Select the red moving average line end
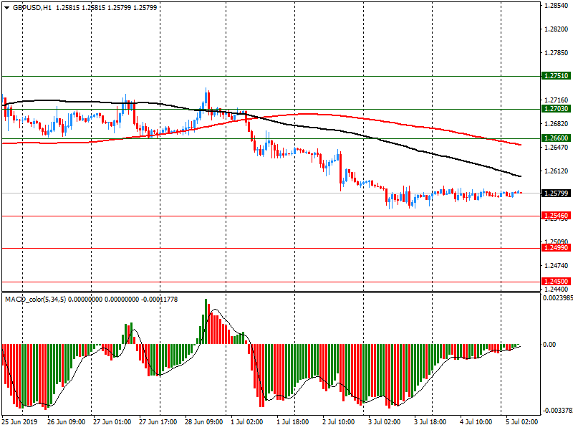This screenshot has width=573, height=430. (x=521, y=145)
